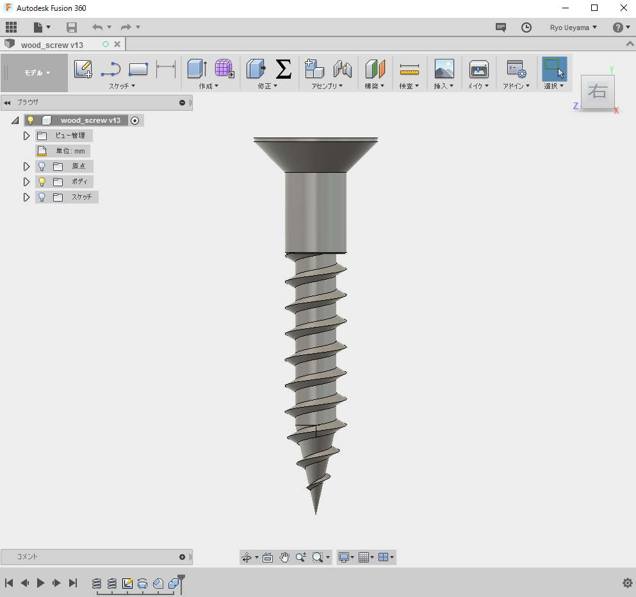
Task: Expand the スケッチ folder in browser
Action: [x=26, y=197]
